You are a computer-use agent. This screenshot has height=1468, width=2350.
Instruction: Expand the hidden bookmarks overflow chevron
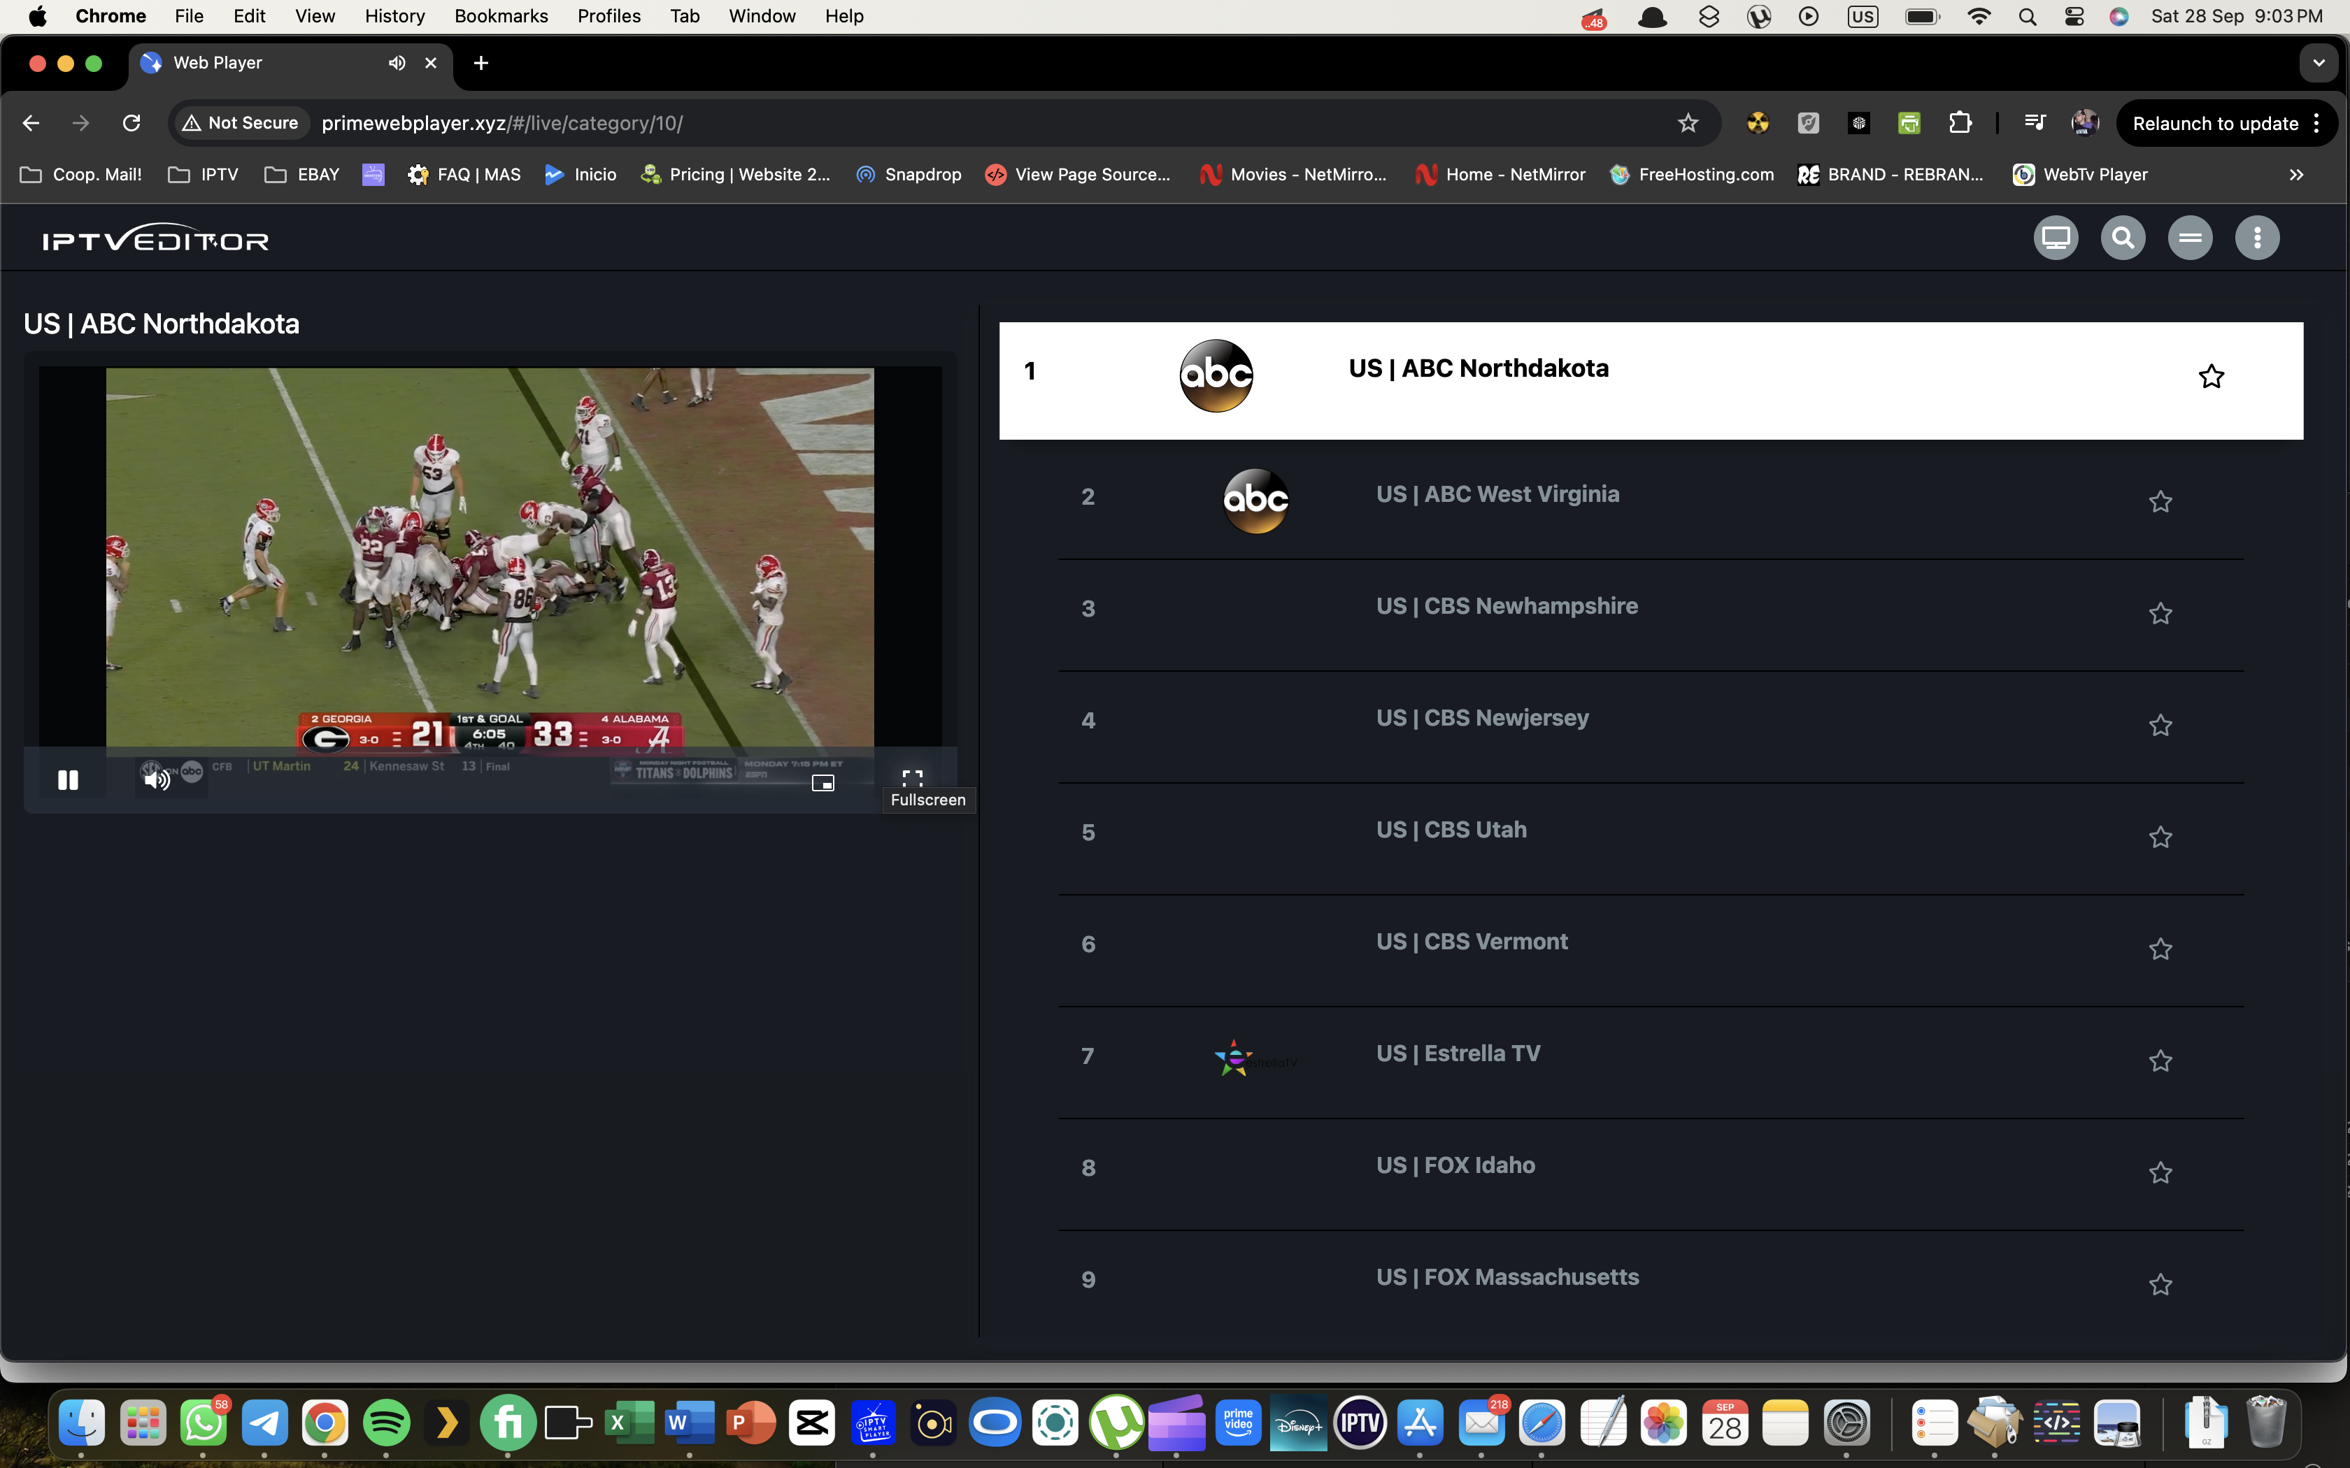click(x=2298, y=175)
